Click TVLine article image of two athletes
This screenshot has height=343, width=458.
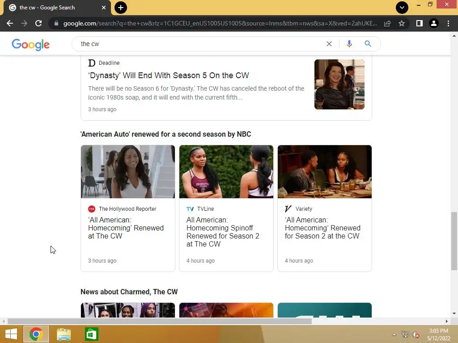[x=226, y=172]
